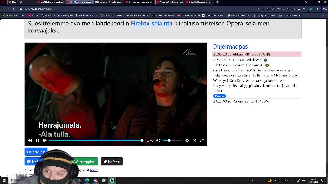Open the täällä link
Image resolution: width=328 pixels, height=184 pixels.
(x=94, y=170)
